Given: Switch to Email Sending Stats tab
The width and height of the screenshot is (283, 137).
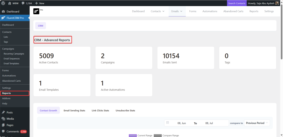Looking at the screenshot, I should pyautogui.click(x=74, y=110).
